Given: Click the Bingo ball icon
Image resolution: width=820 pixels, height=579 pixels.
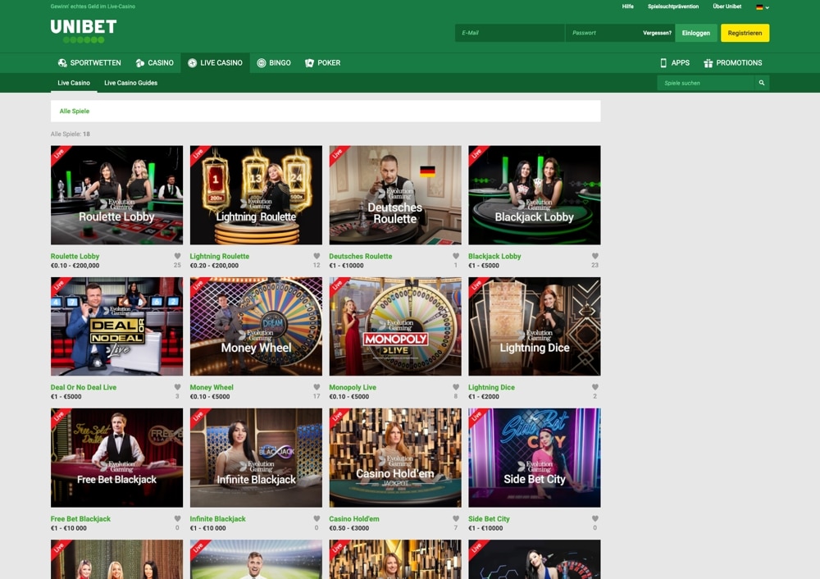Looking at the screenshot, I should pos(262,63).
